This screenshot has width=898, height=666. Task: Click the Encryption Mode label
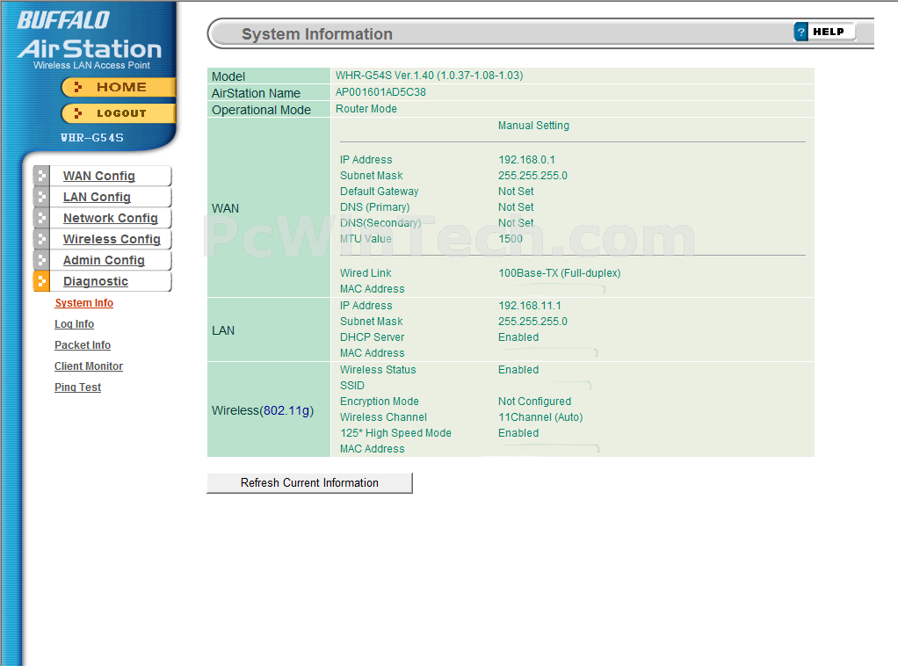click(379, 402)
